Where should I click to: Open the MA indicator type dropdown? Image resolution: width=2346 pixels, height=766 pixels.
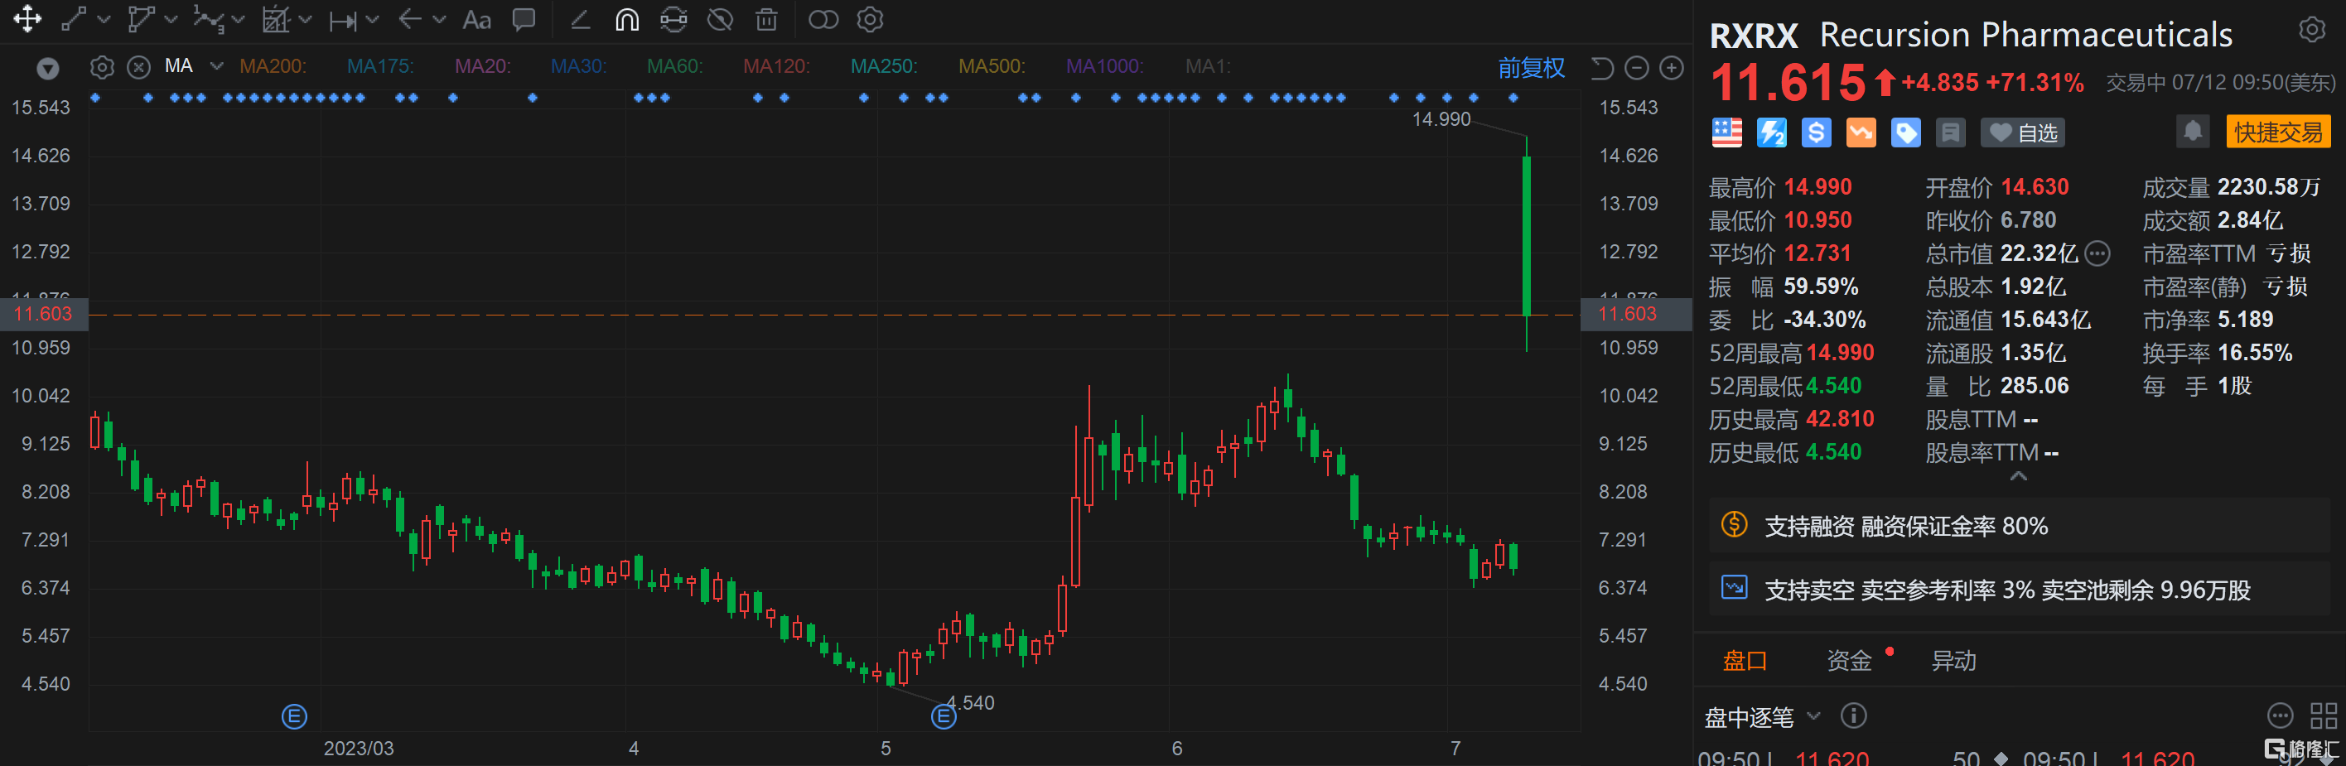click(x=216, y=66)
